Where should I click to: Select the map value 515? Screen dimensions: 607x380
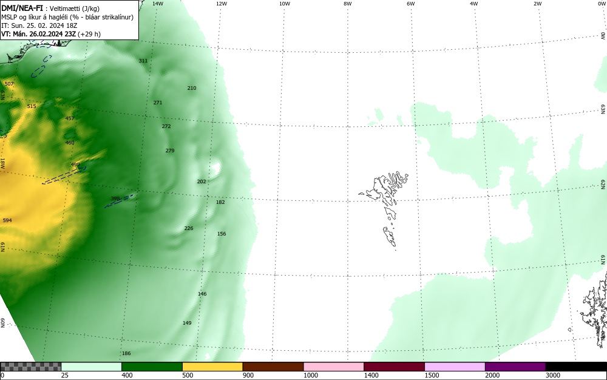coord(32,106)
